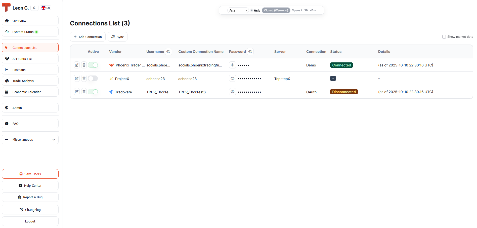Click the Admin shield icon
This screenshot has width=477, height=228.
pyautogui.click(x=7, y=108)
